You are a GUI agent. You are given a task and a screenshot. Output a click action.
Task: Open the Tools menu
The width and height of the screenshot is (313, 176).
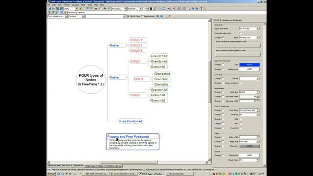pyautogui.click(x=89, y=5)
